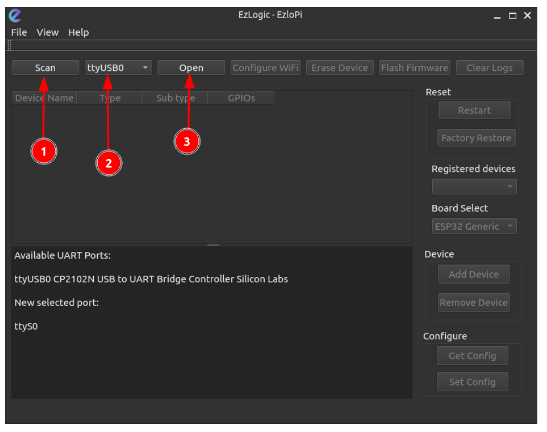Viewport: 547px width, 432px height.
Task: Expand the ttyUSB0 port dropdown
Action: (118, 68)
